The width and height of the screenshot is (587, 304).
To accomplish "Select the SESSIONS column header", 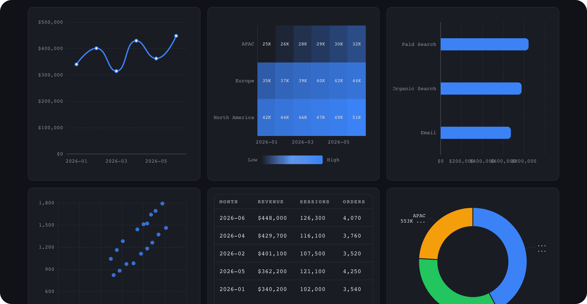I will pos(314,202).
